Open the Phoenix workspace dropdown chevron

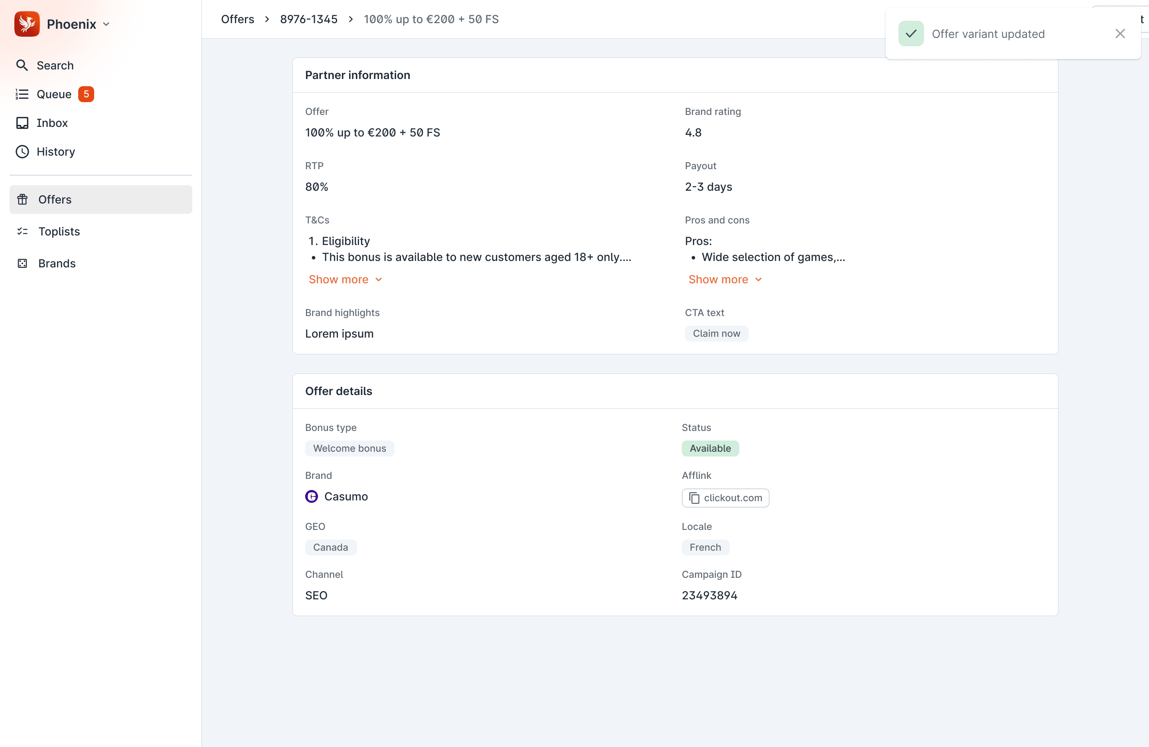click(x=106, y=24)
